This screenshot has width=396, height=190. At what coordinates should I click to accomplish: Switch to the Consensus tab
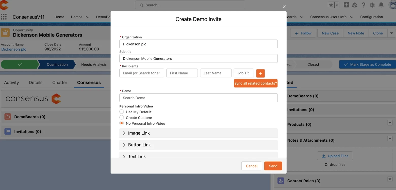[89, 82]
